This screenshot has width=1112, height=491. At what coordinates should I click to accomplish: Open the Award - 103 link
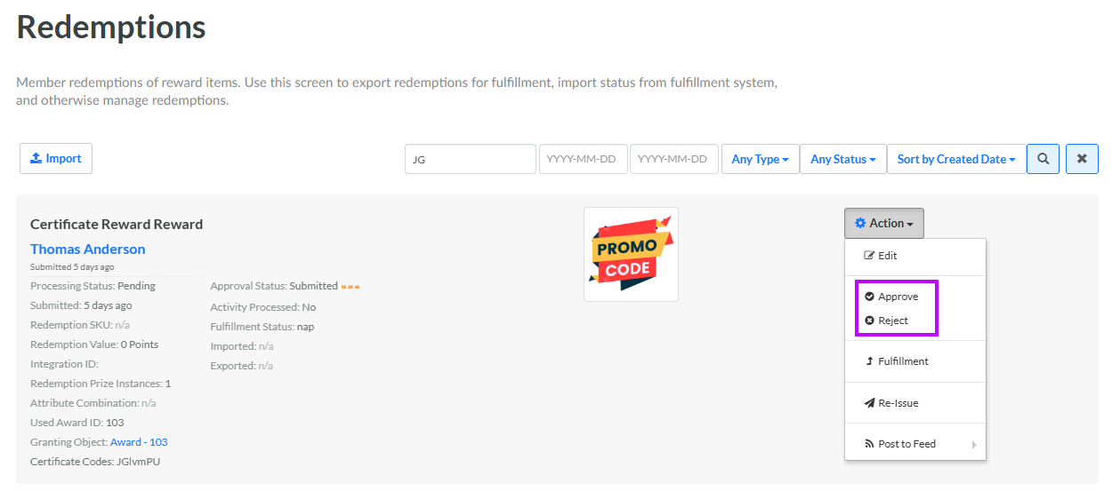[x=139, y=442]
